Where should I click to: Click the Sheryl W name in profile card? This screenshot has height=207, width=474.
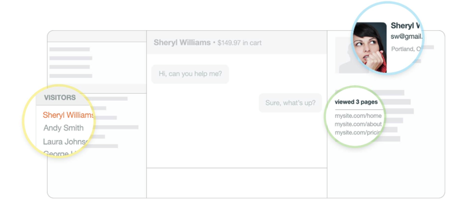coord(406,26)
